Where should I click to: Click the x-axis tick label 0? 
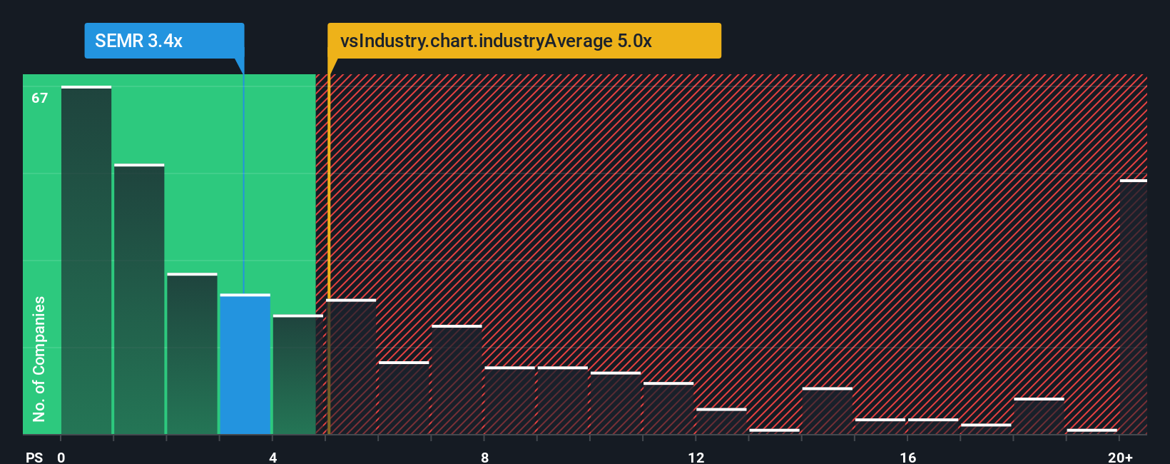click(x=61, y=457)
